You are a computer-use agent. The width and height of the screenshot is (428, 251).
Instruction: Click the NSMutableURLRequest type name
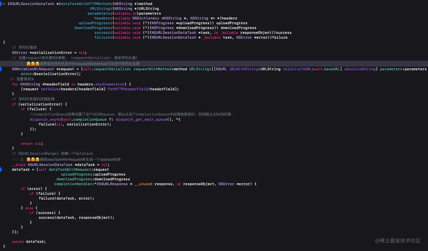[33, 69]
